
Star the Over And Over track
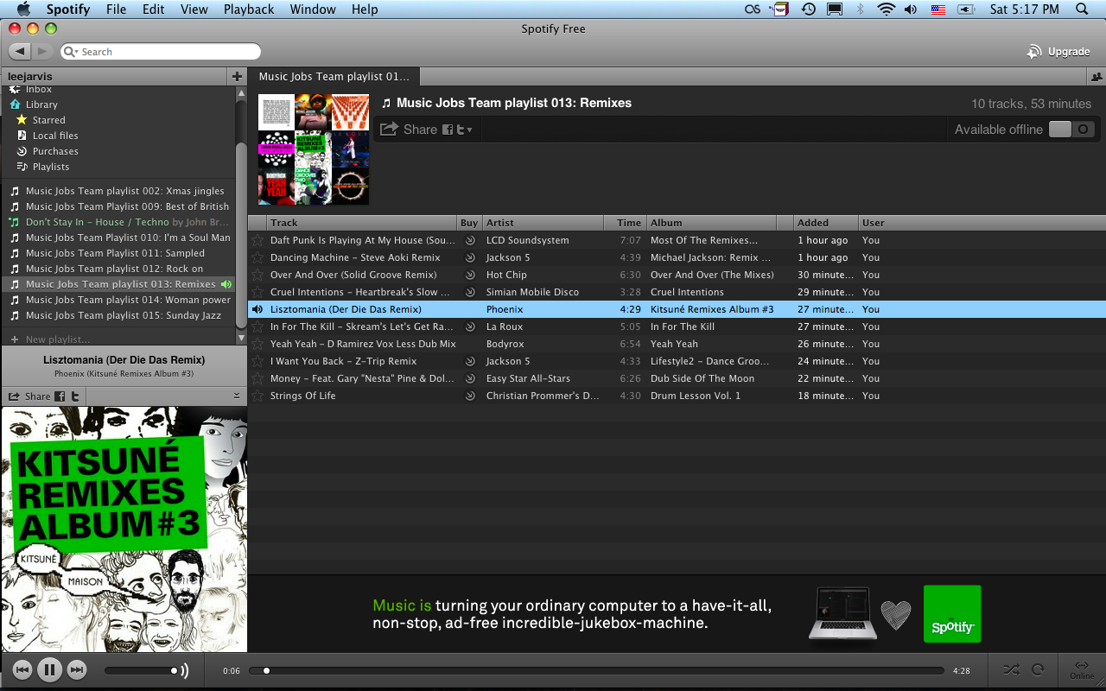click(257, 275)
